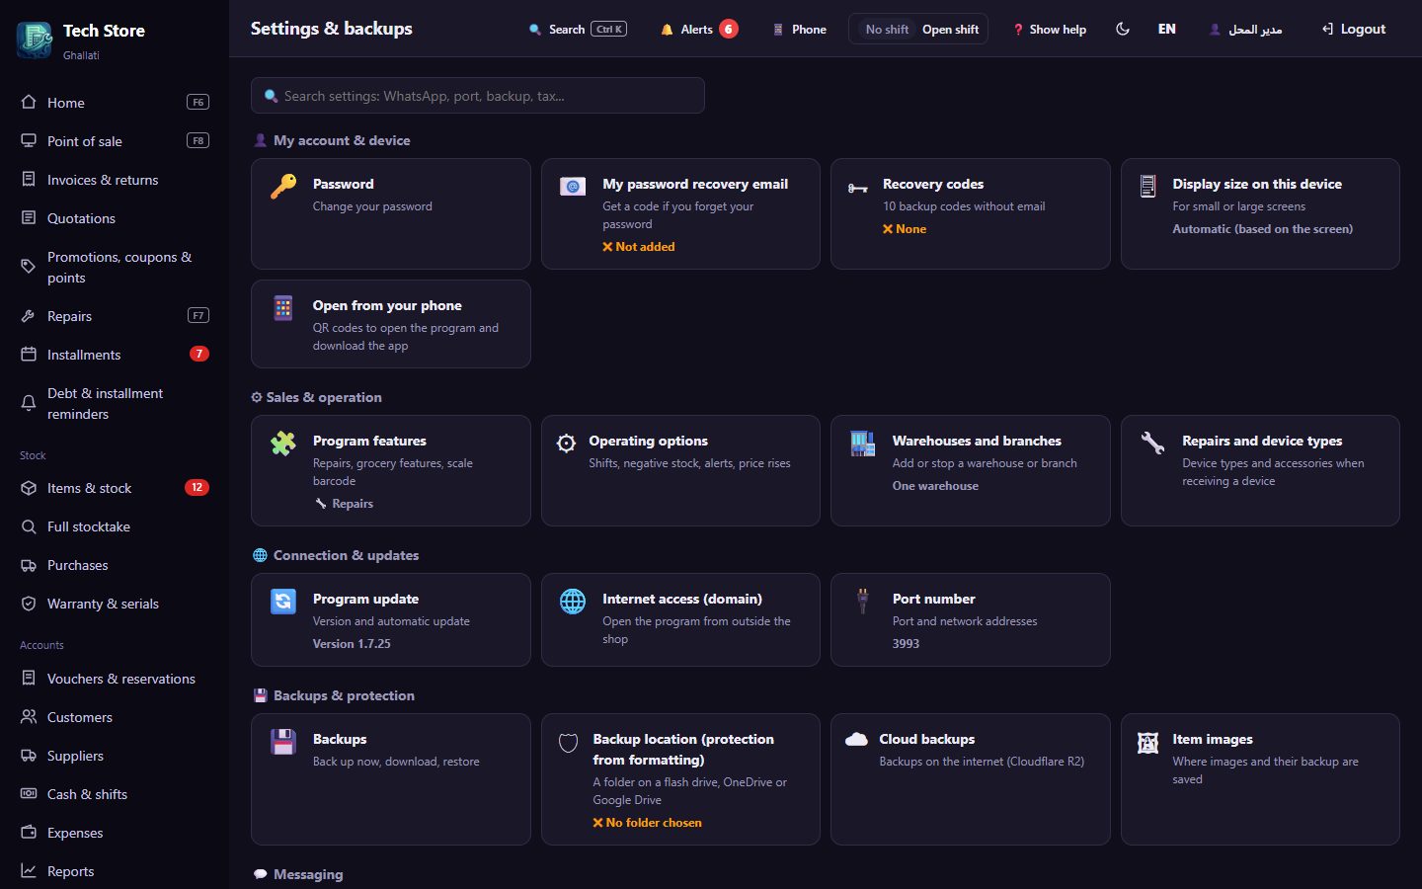
Task: Click the gear icon beside Operating options
Action: pyautogui.click(x=566, y=444)
